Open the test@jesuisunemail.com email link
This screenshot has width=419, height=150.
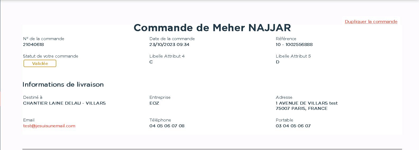coord(49,126)
